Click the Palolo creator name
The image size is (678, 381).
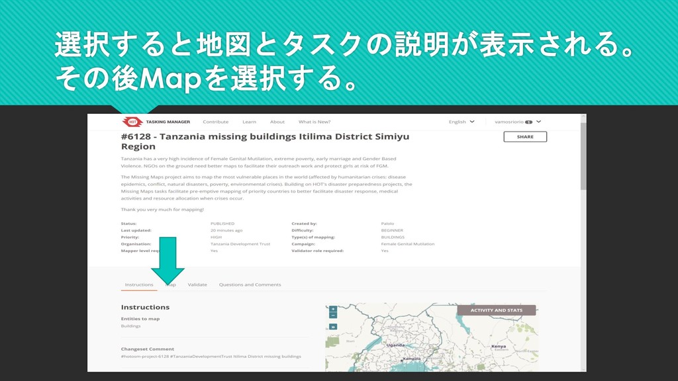tap(387, 224)
